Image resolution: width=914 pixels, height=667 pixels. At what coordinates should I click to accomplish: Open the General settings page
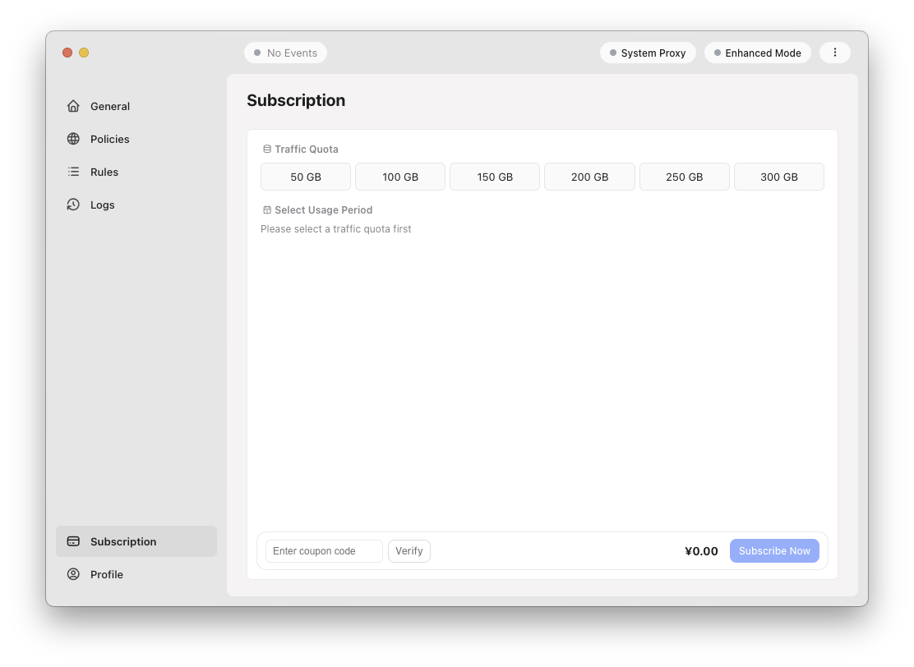109,106
